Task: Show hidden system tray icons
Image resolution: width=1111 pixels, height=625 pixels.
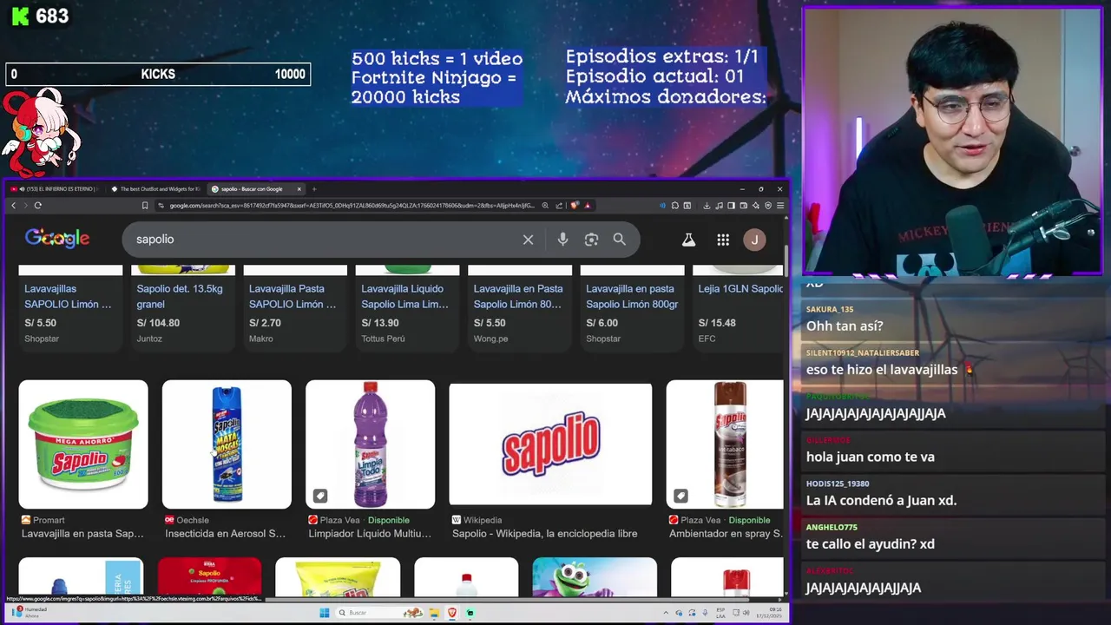Action: [x=667, y=613]
